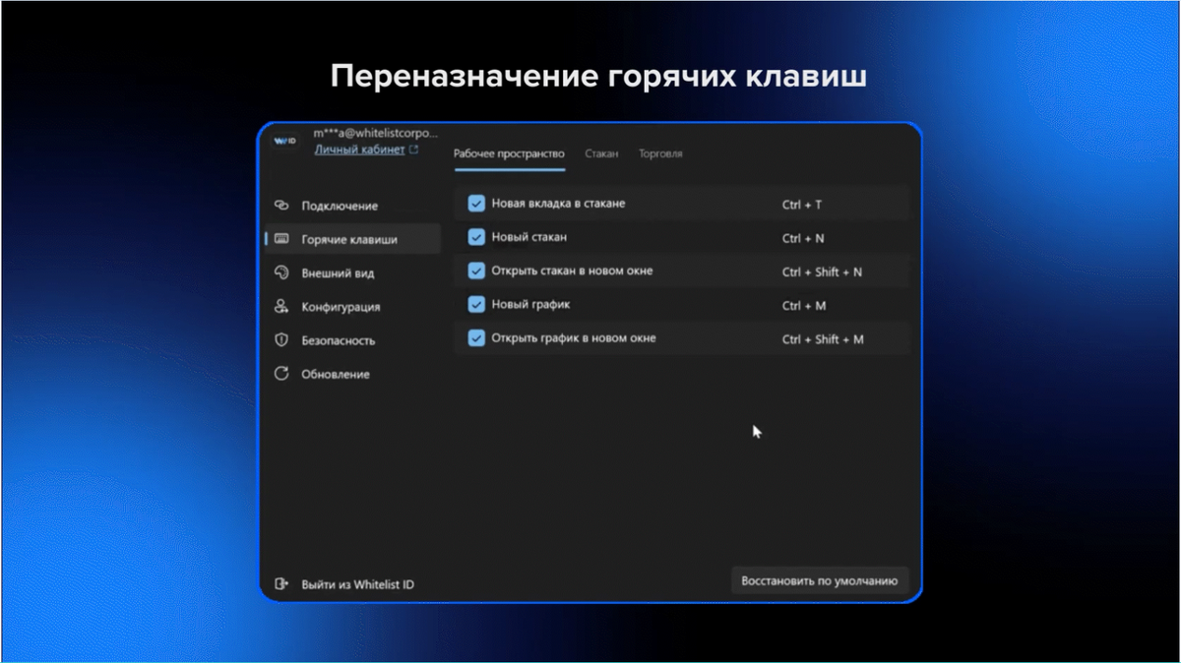
Task: Toggle Открыть график в новом окне checkbox
Action: click(x=476, y=338)
